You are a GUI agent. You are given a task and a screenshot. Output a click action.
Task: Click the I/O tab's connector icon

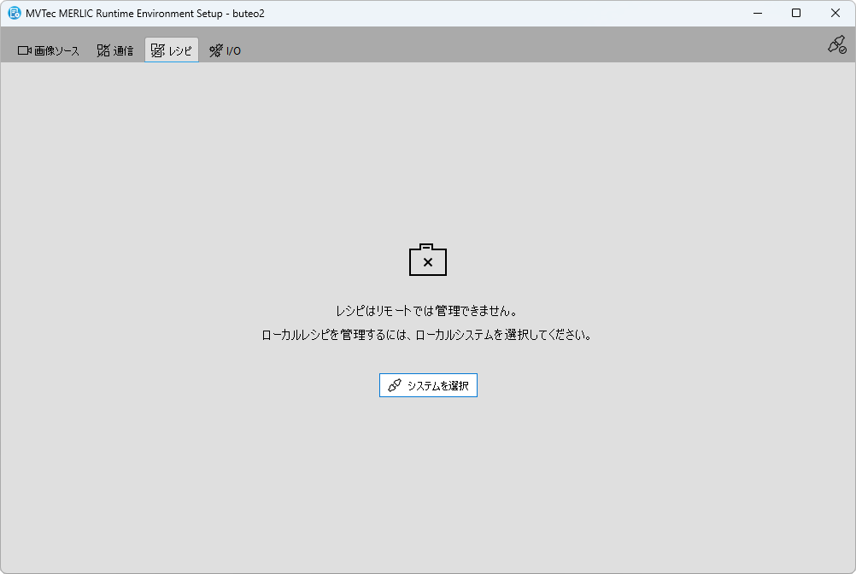(216, 51)
